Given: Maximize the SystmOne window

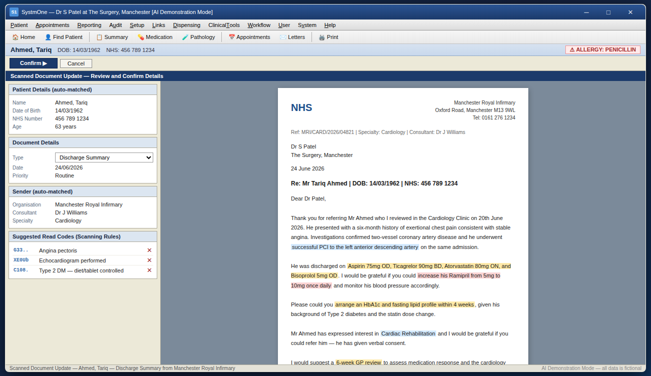Looking at the screenshot, I should point(608,12).
